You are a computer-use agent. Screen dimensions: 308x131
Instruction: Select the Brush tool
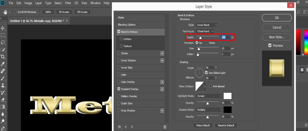[x=3, y=78]
